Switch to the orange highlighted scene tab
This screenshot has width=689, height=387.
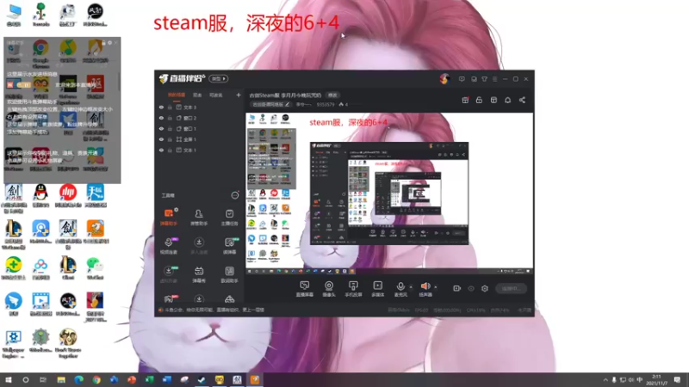177,95
